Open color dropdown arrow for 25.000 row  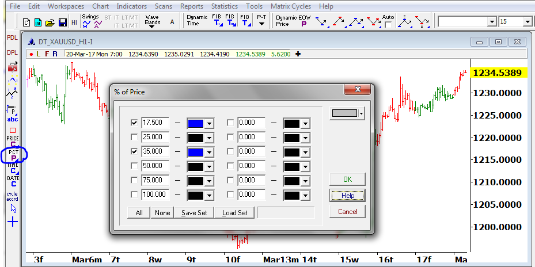[x=209, y=138]
